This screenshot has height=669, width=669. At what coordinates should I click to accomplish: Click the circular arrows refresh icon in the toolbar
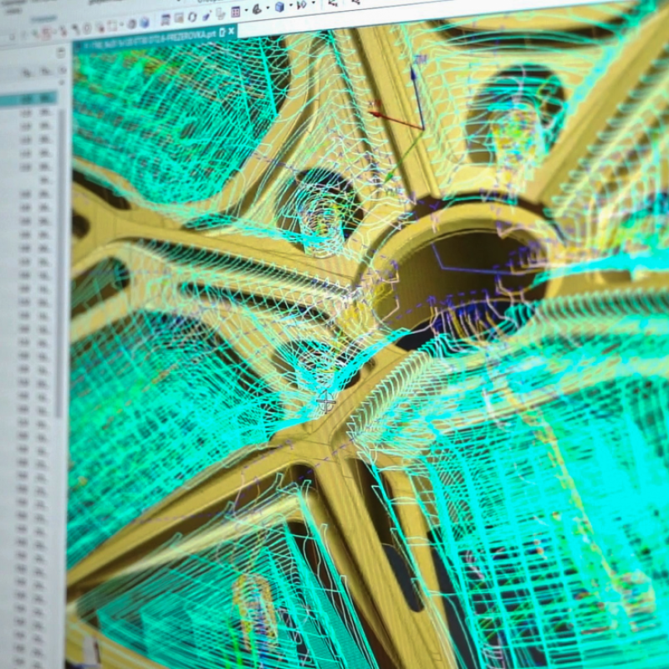[x=192, y=17]
